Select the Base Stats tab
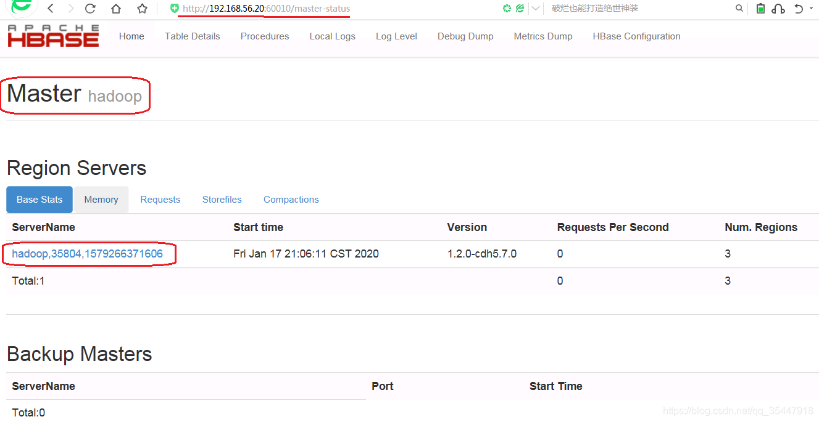 (x=39, y=200)
